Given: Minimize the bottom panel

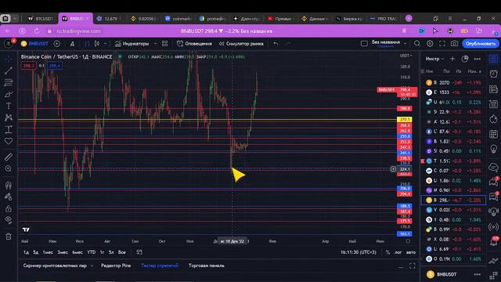Looking at the screenshot, I should [x=401, y=266].
